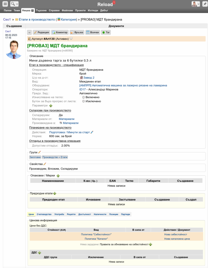Switch to the Наличности tab
This screenshot has height=268, width=208.
click(x=100, y=214)
